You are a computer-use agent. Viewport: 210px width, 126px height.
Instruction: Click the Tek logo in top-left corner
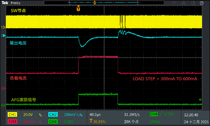click(5, 3)
